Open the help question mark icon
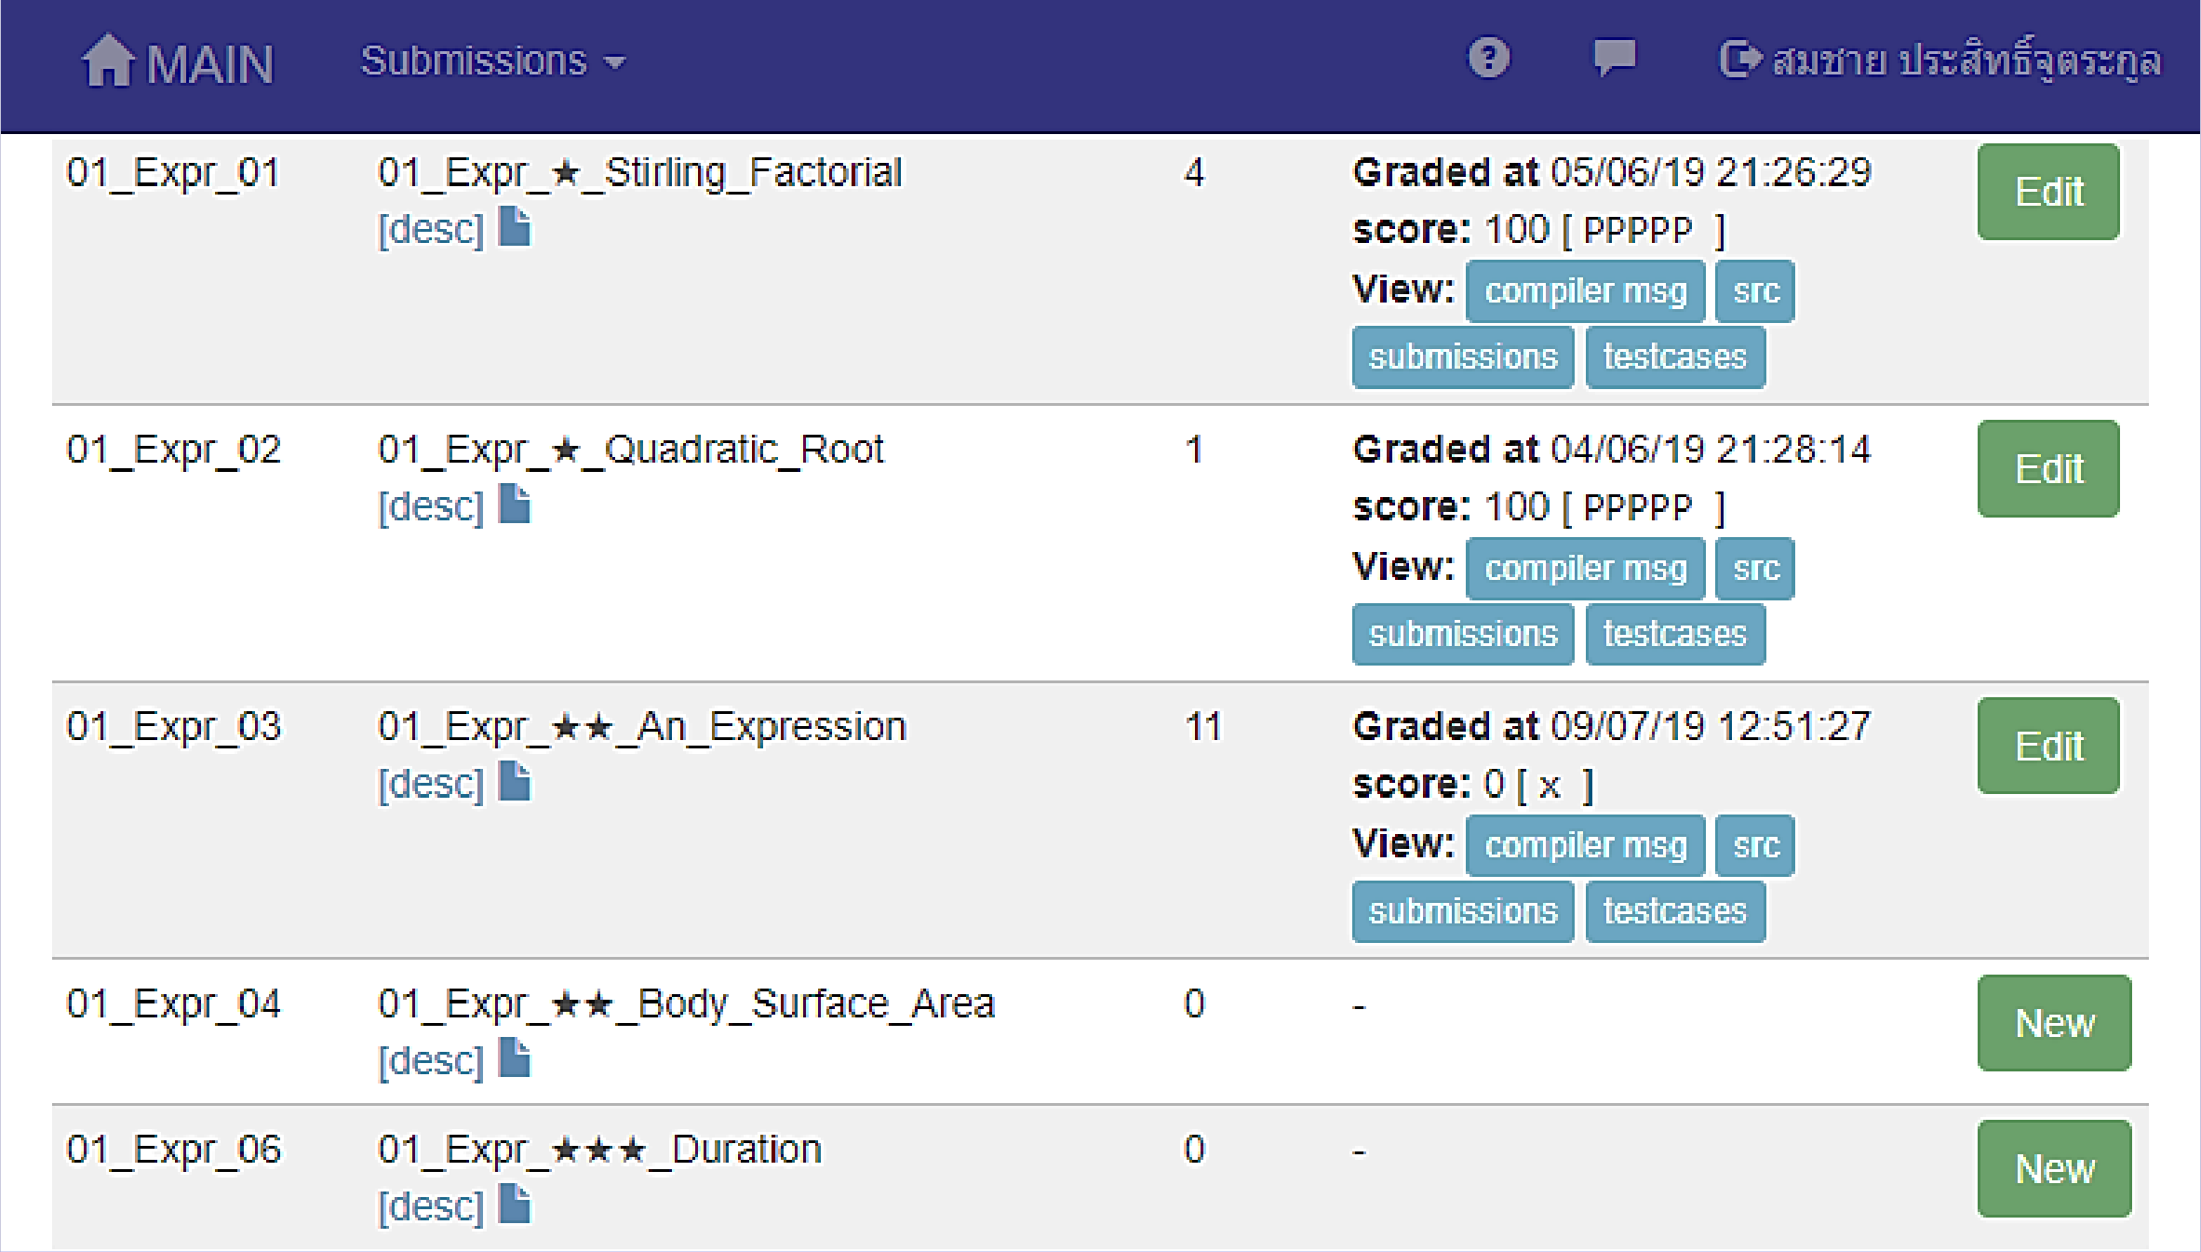Screen dimensions: 2201x1252 pos(1489,58)
